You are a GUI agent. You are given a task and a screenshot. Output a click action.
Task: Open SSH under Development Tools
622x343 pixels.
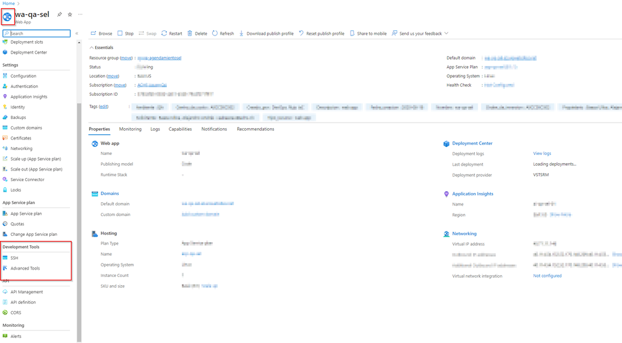(x=14, y=258)
